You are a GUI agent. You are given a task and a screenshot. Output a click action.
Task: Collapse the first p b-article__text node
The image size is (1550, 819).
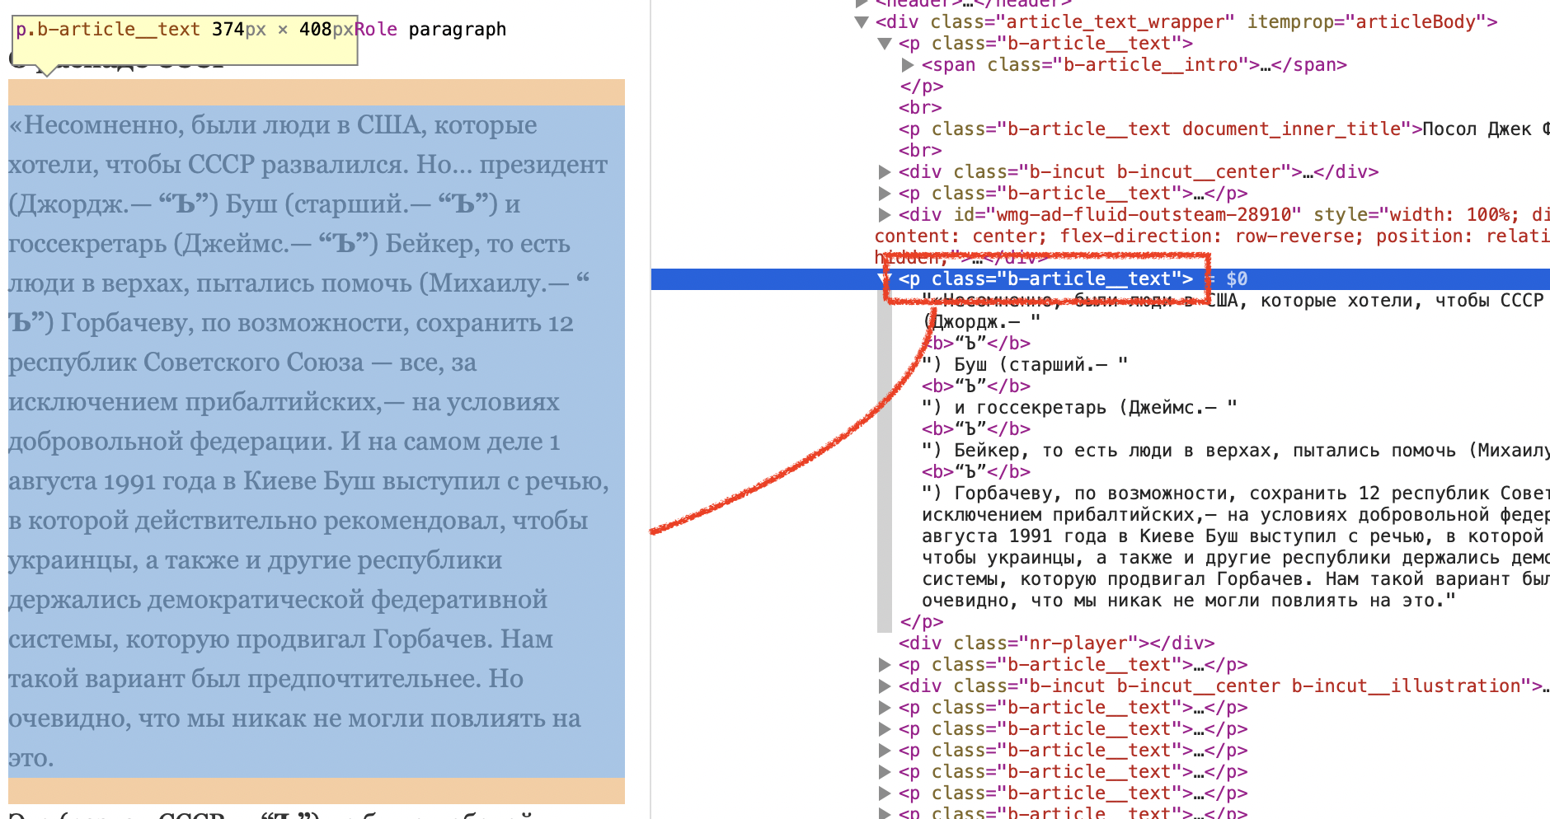point(885,43)
